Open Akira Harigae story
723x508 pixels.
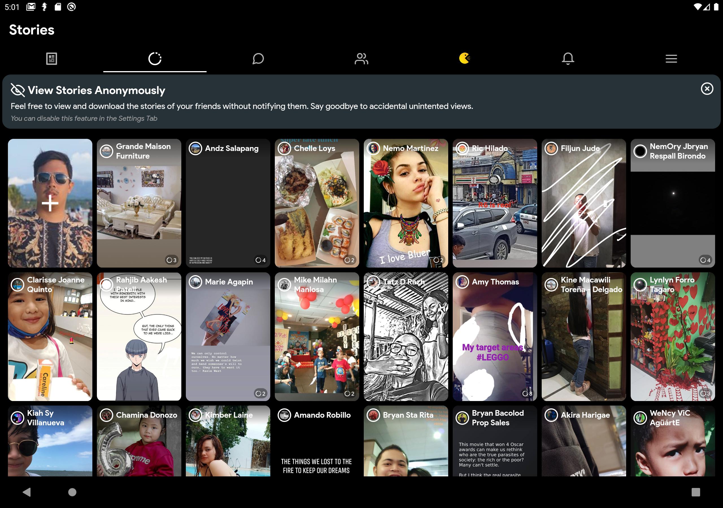point(584,441)
